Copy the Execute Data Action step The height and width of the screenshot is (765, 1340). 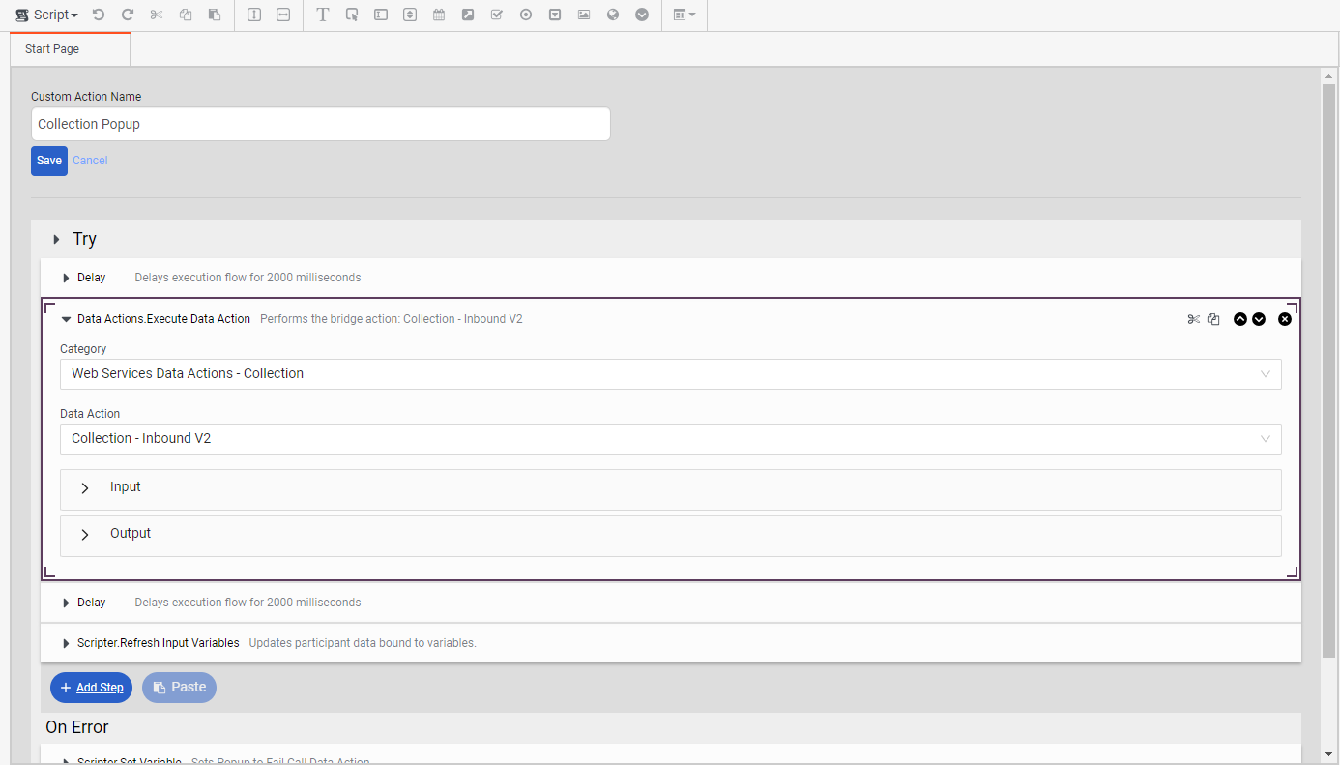1213,319
